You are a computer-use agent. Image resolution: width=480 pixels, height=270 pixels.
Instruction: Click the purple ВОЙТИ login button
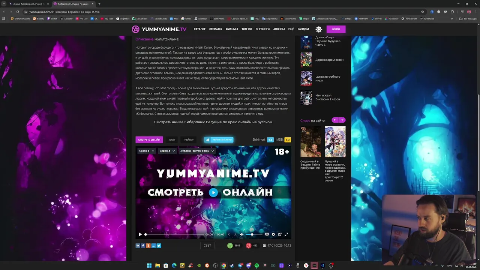click(x=336, y=29)
